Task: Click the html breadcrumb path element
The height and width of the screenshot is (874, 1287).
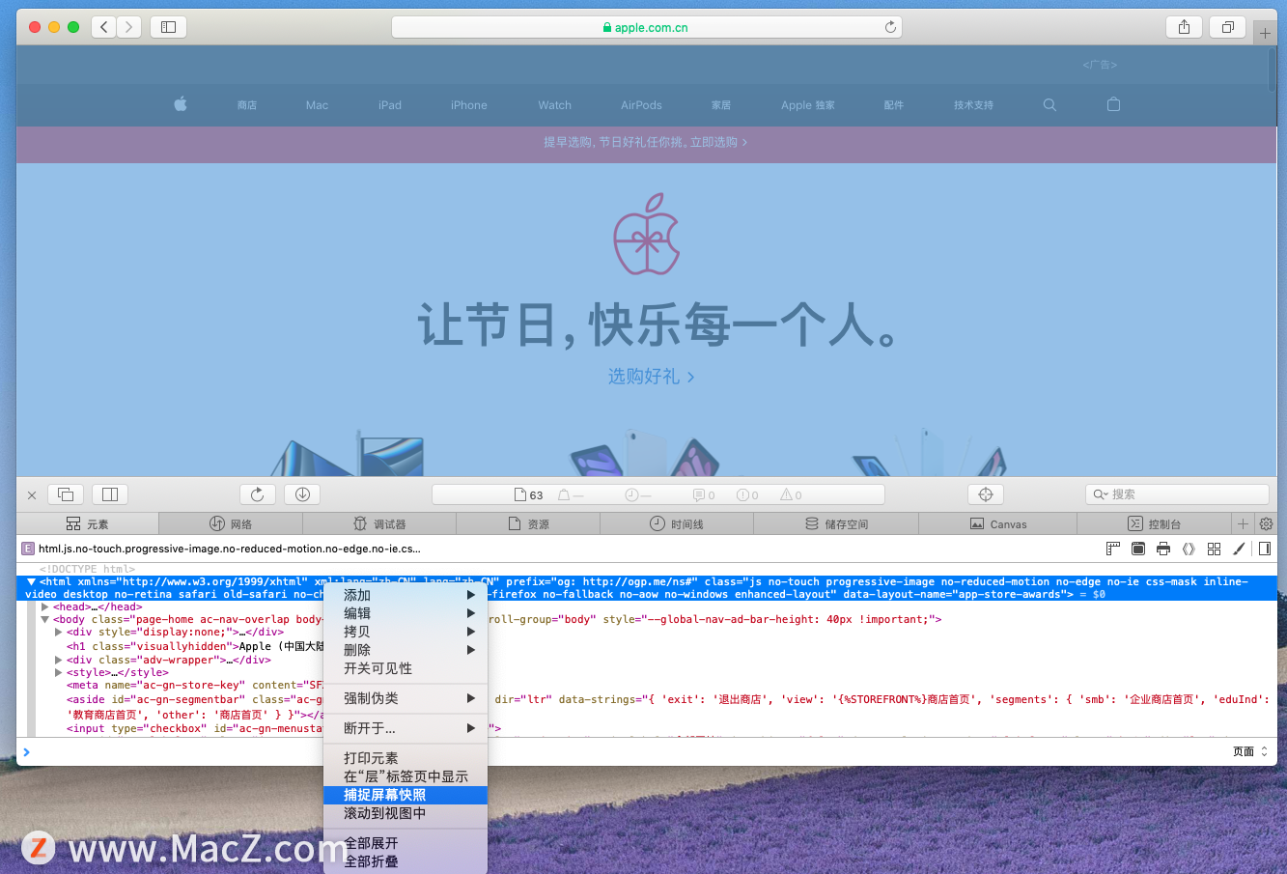Action: pos(221,549)
